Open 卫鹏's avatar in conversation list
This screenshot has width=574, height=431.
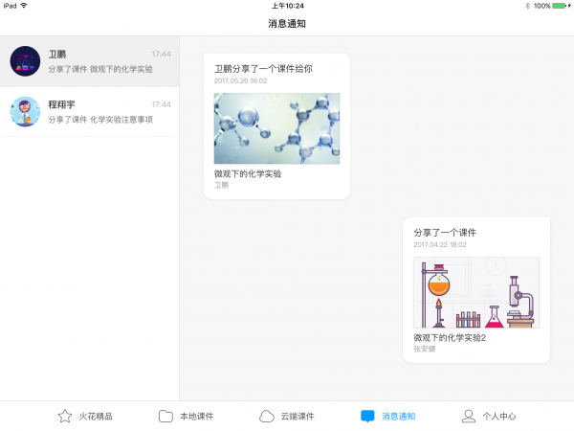[25, 61]
